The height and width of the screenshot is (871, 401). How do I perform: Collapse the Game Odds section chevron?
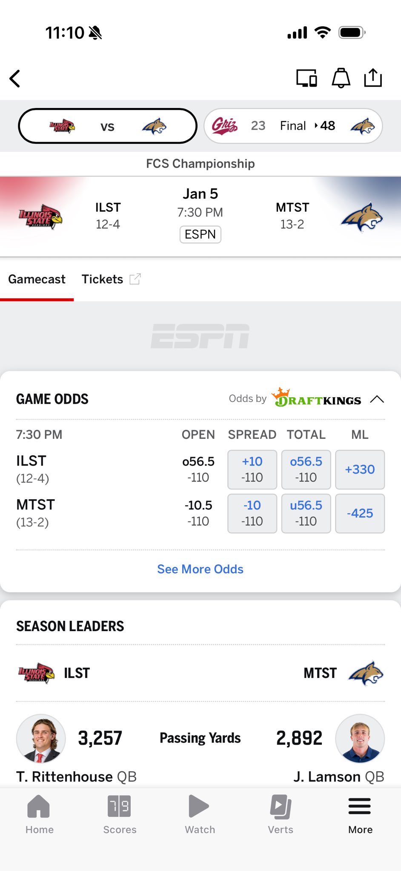pos(377,399)
